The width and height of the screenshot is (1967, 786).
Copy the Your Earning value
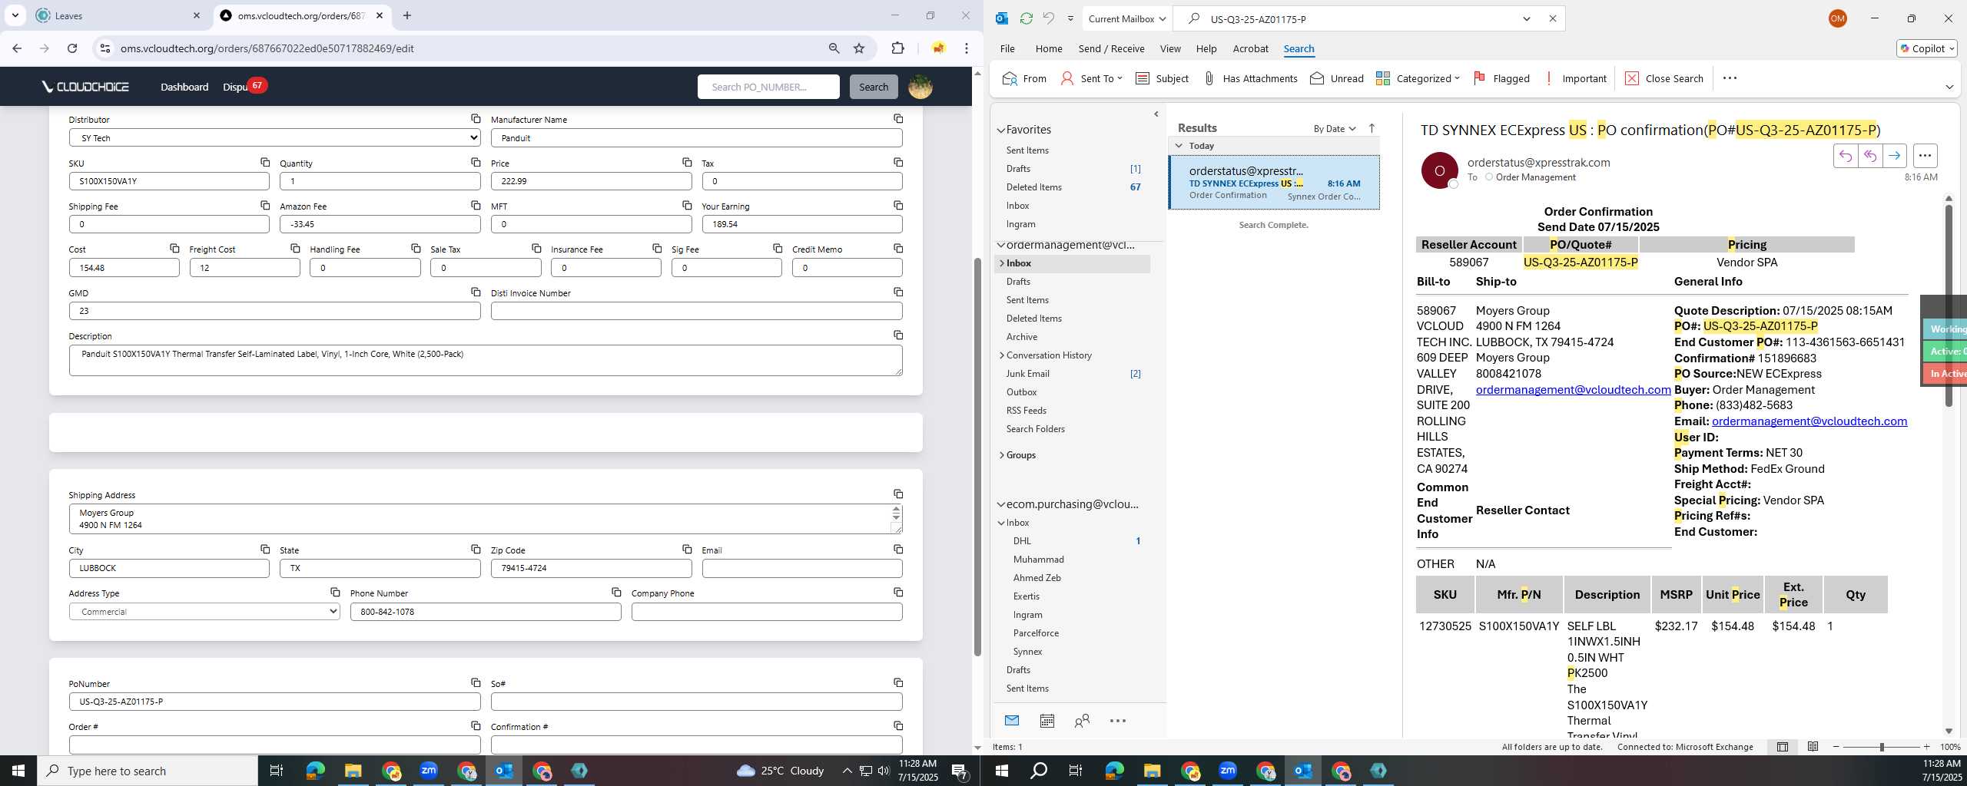897,206
